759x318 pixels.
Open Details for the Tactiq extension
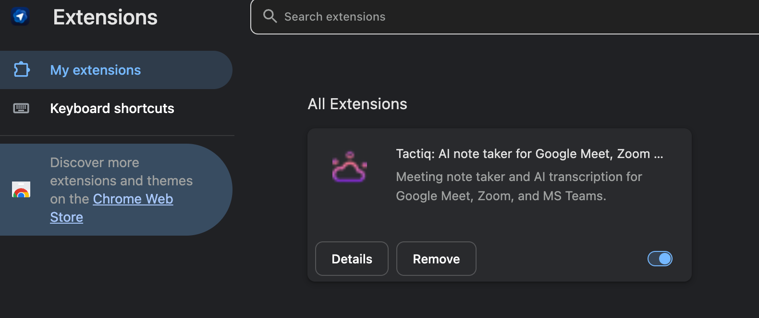coord(352,259)
